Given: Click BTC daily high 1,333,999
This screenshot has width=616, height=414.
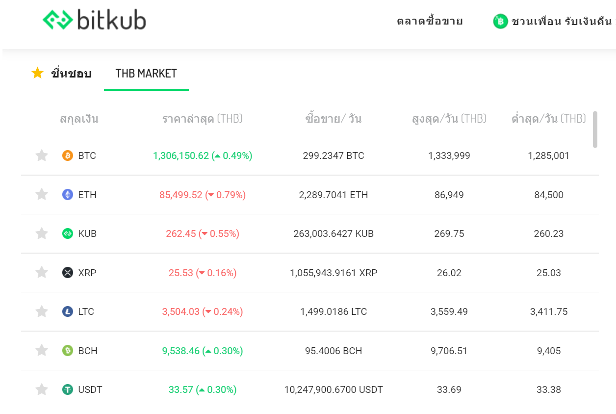Looking at the screenshot, I should (449, 155).
